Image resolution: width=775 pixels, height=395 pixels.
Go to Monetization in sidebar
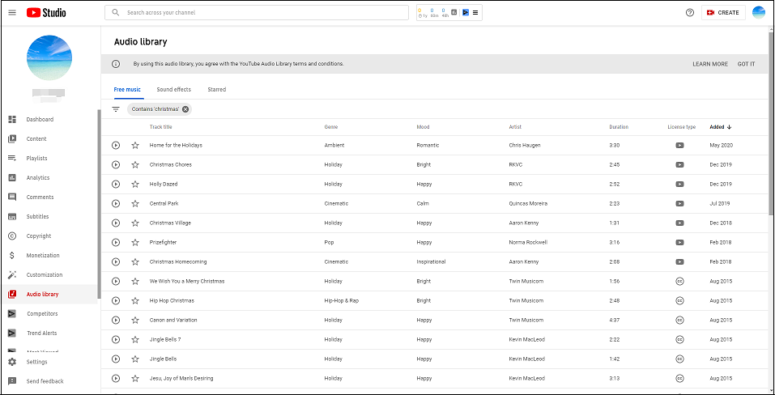pyautogui.click(x=43, y=255)
